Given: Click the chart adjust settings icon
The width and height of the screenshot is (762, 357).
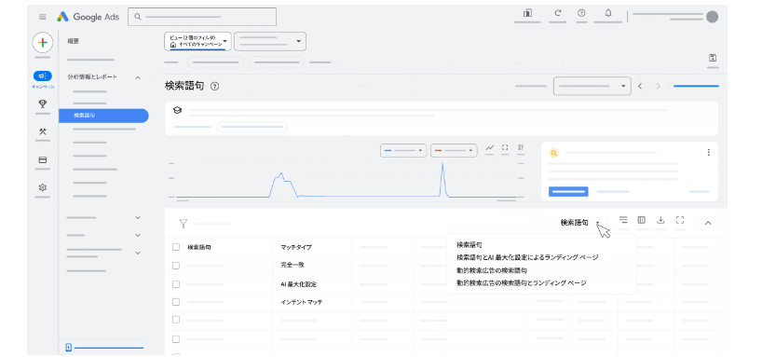Looking at the screenshot, I should [x=521, y=147].
